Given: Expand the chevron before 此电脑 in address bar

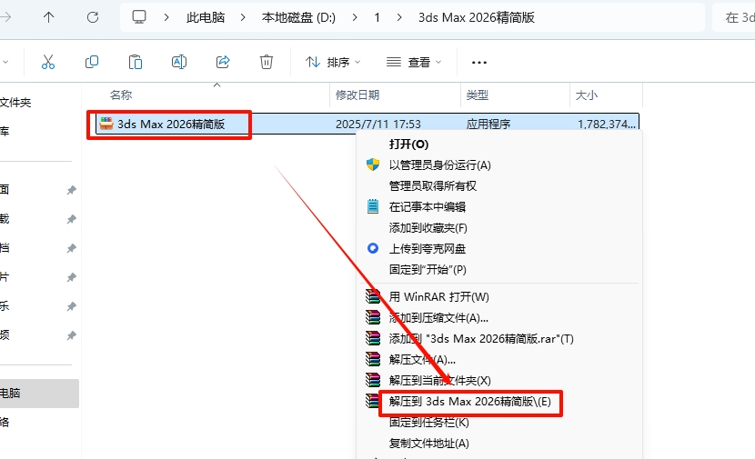Looking at the screenshot, I should [x=166, y=18].
